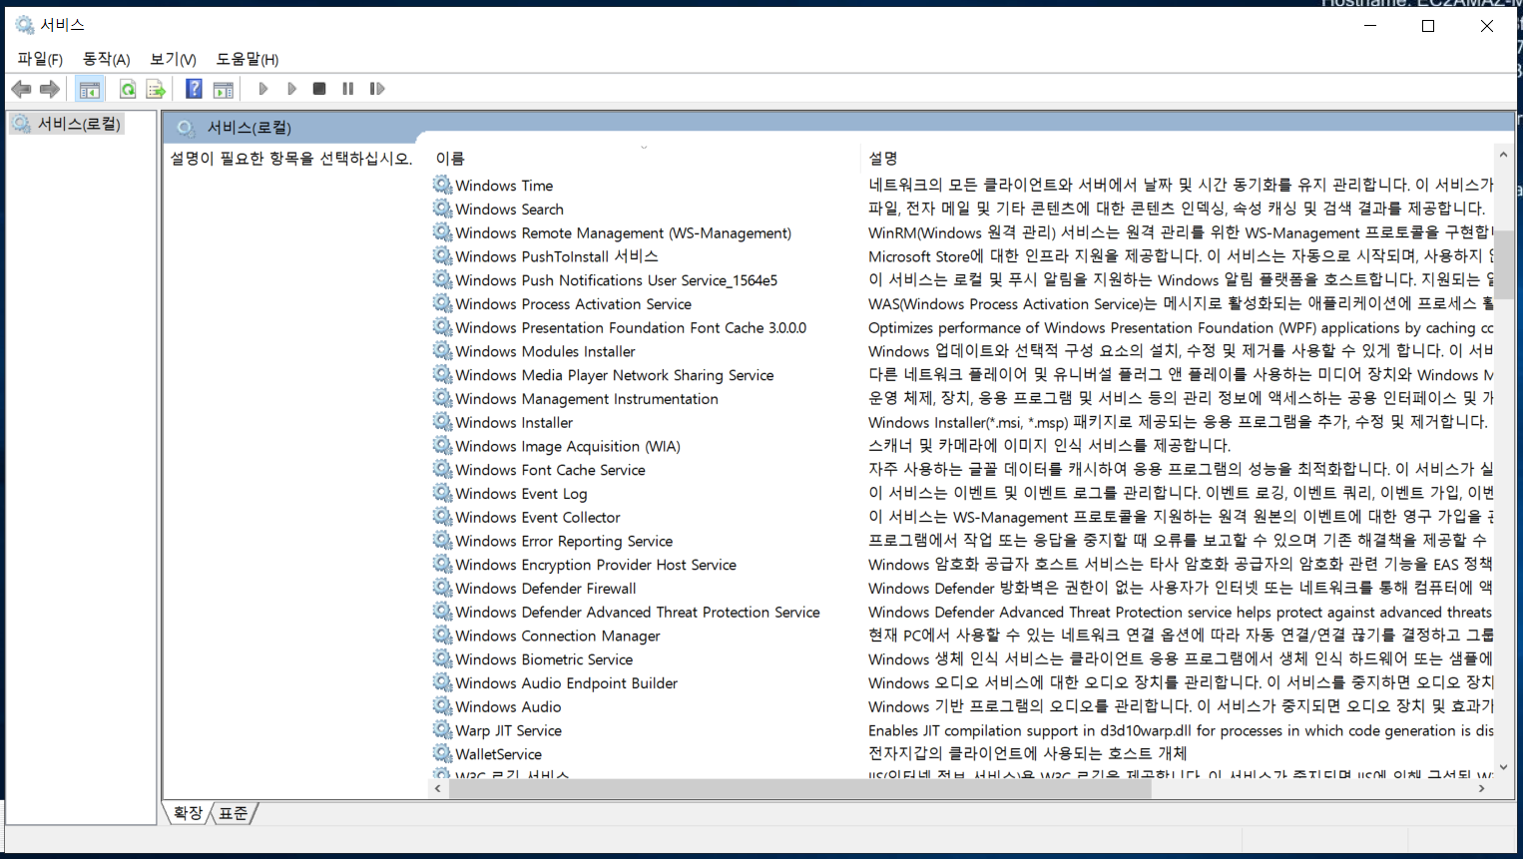Toggle the Show/Hide Console Tree toolbar icon
This screenshot has width=1523, height=859.
90,89
